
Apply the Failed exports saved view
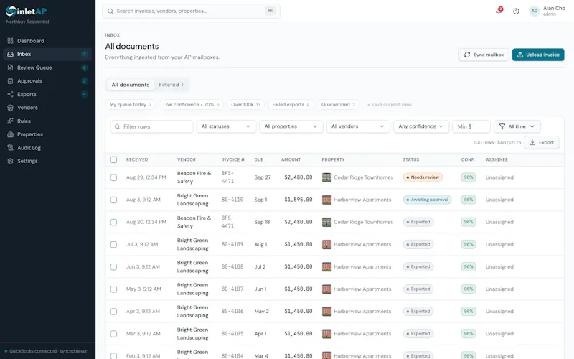pos(291,104)
